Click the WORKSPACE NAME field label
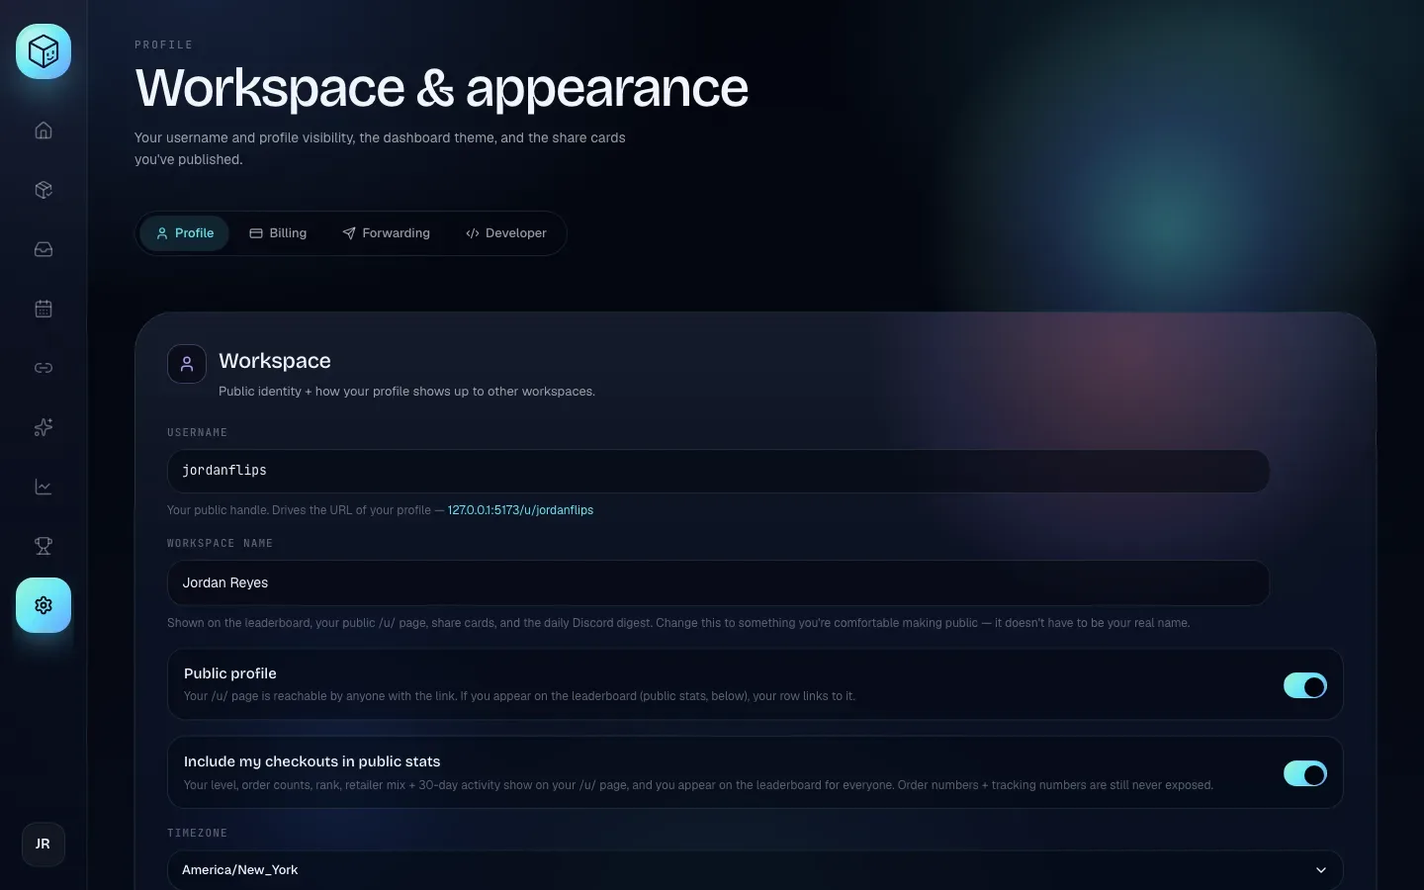The height and width of the screenshot is (890, 1424). pyautogui.click(x=220, y=544)
